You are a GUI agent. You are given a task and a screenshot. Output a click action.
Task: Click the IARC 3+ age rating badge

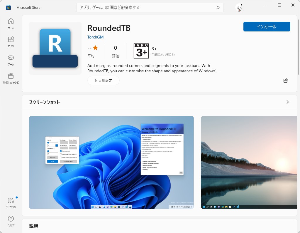click(141, 51)
